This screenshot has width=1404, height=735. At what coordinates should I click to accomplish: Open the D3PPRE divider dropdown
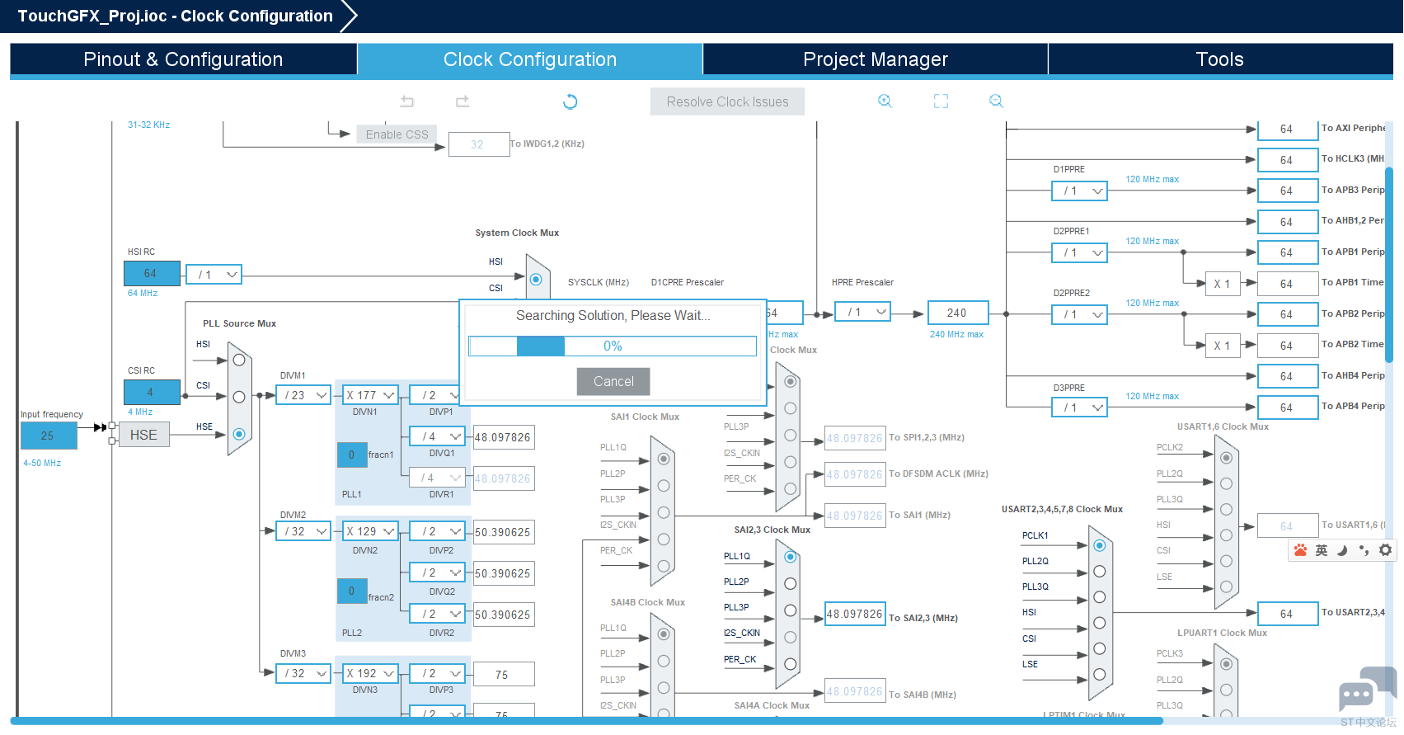tap(1079, 408)
